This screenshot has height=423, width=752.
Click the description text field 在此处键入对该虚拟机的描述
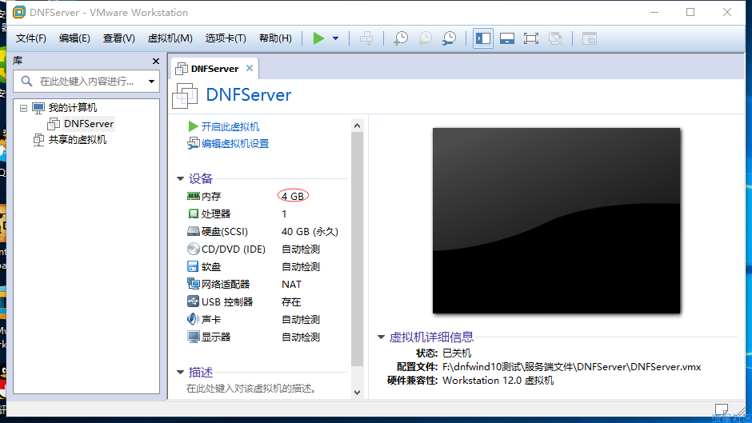[x=252, y=389]
